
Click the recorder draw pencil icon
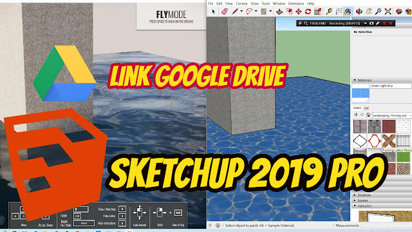click(x=378, y=23)
